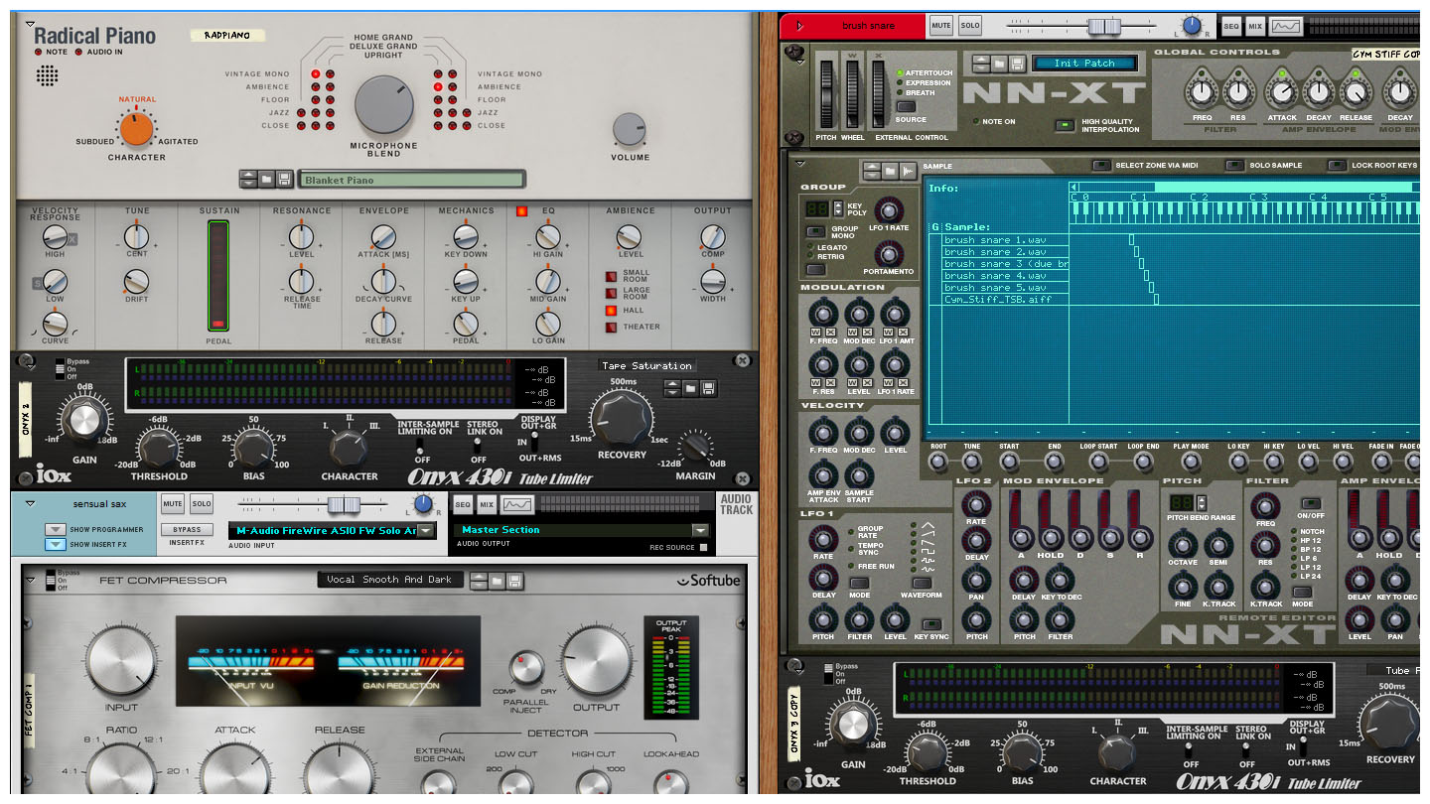Click SEQ button on sensual sax track
Screen dimensions: 1430x804
click(463, 504)
